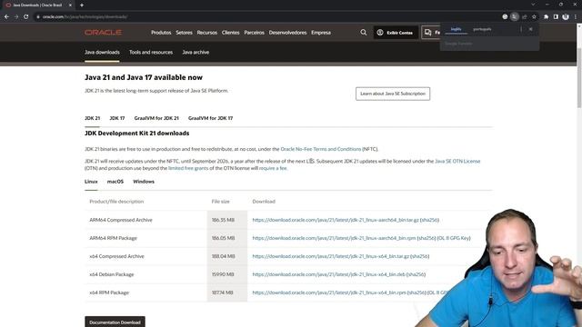The height and width of the screenshot is (327, 582).
Task: Select the Java downloads tab
Action: [102, 53]
